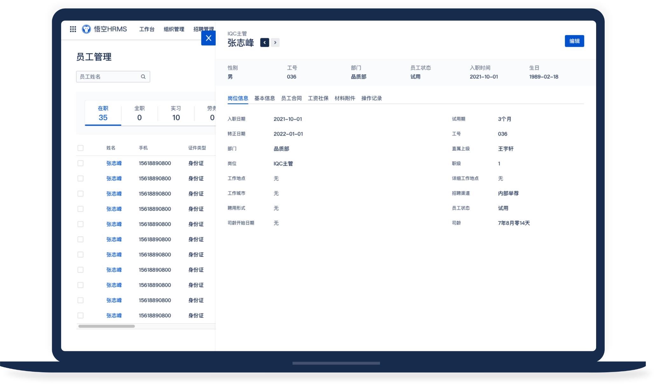This screenshot has width=655, height=385.
Task: Go to next employee arrow
Action: pyautogui.click(x=275, y=43)
